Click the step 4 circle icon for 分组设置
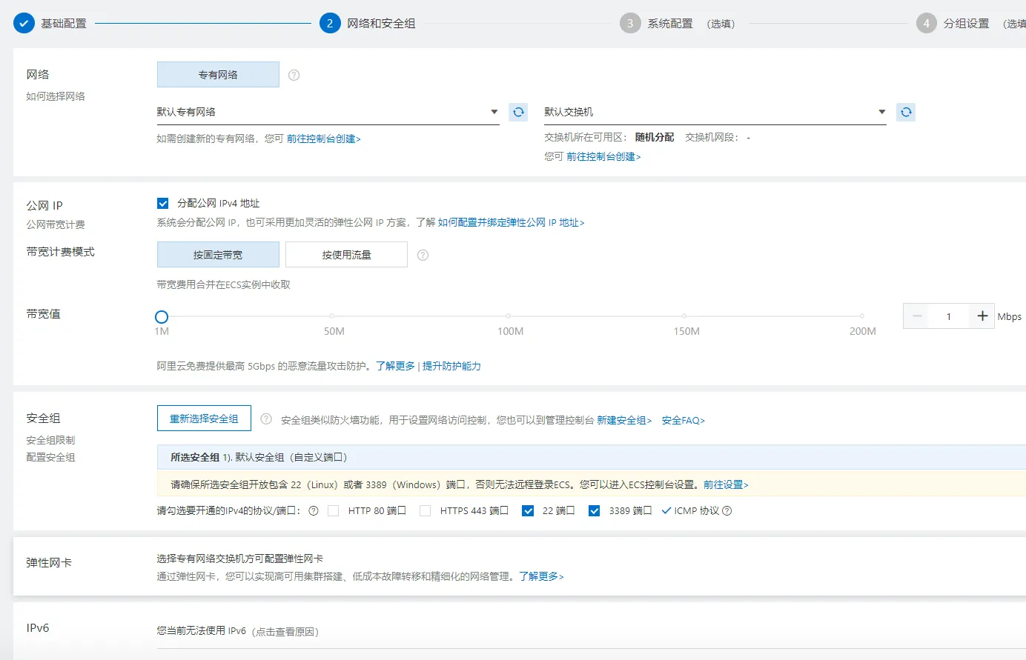 tap(926, 23)
